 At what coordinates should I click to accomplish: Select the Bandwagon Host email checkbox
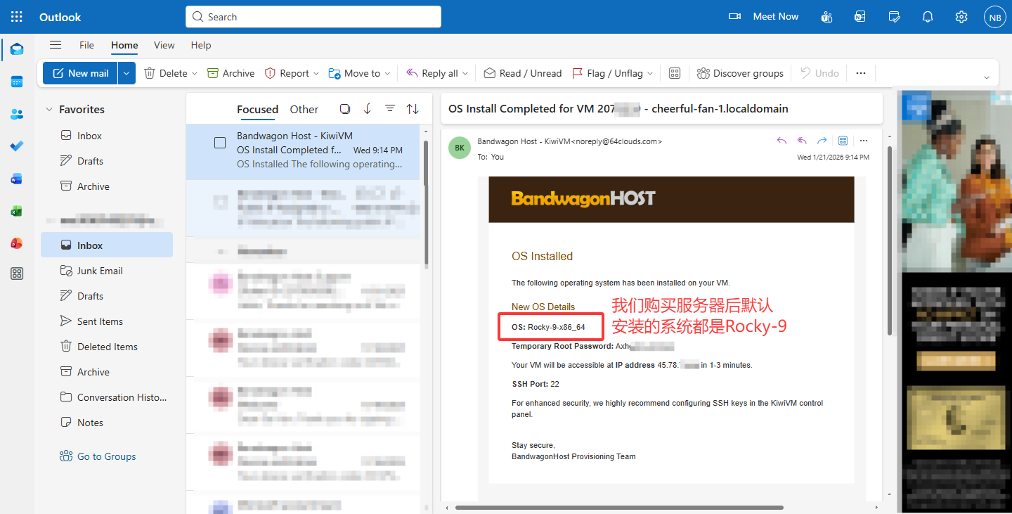click(220, 143)
